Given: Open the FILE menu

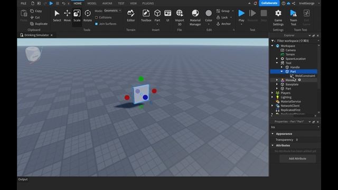Looking at the screenshot, I should coord(23,4).
